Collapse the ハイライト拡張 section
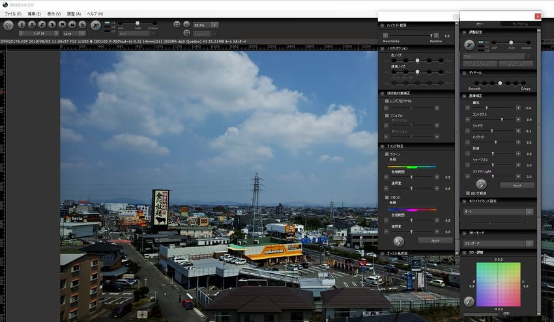554x322 pixels. click(x=383, y=25)
